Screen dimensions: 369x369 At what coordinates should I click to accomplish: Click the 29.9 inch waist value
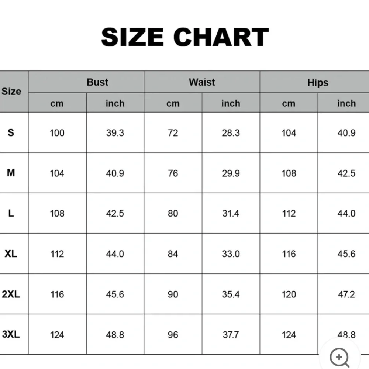(x=231, y=173)
